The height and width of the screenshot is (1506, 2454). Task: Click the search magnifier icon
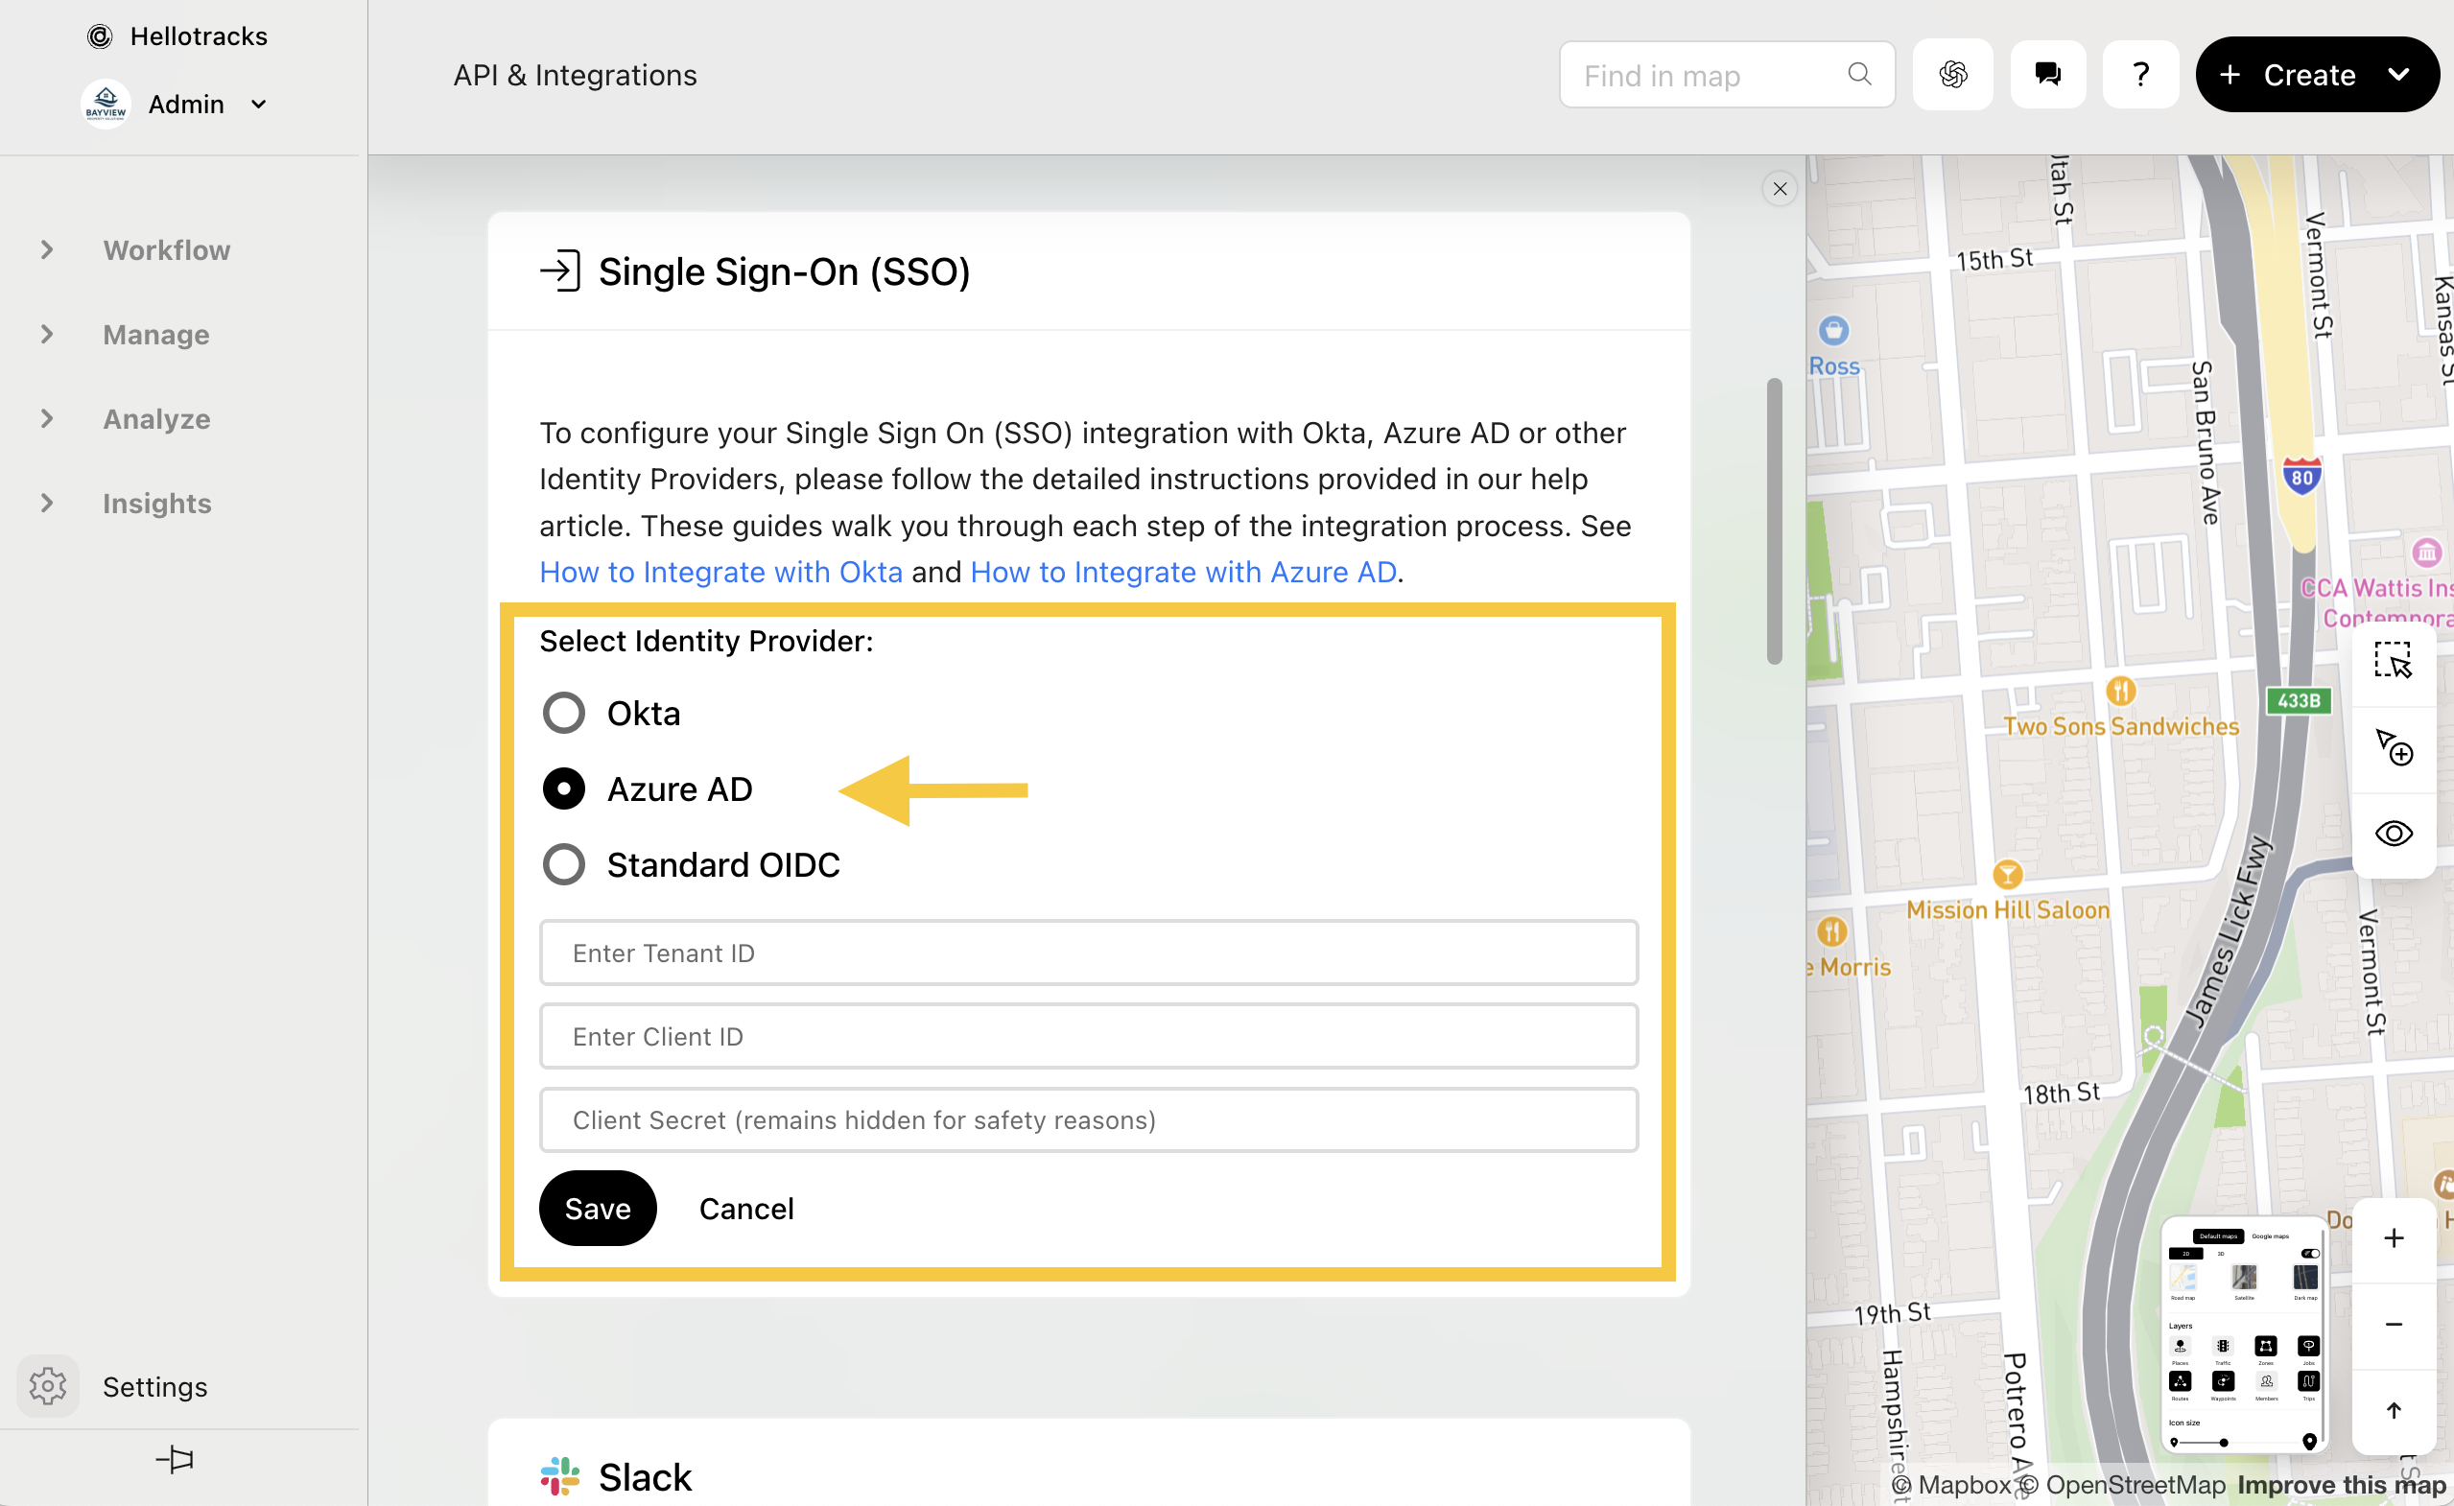click(x=1859, y=74)
